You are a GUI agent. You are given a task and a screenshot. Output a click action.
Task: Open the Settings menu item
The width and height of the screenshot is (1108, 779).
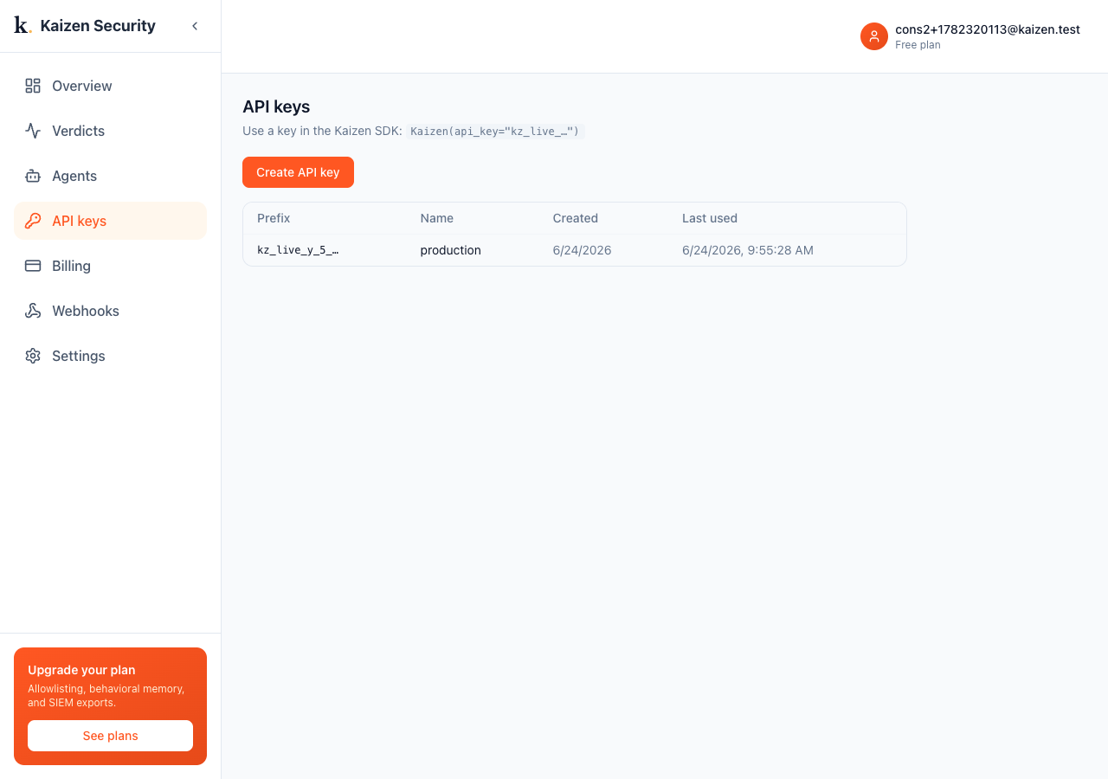(110, 356)
